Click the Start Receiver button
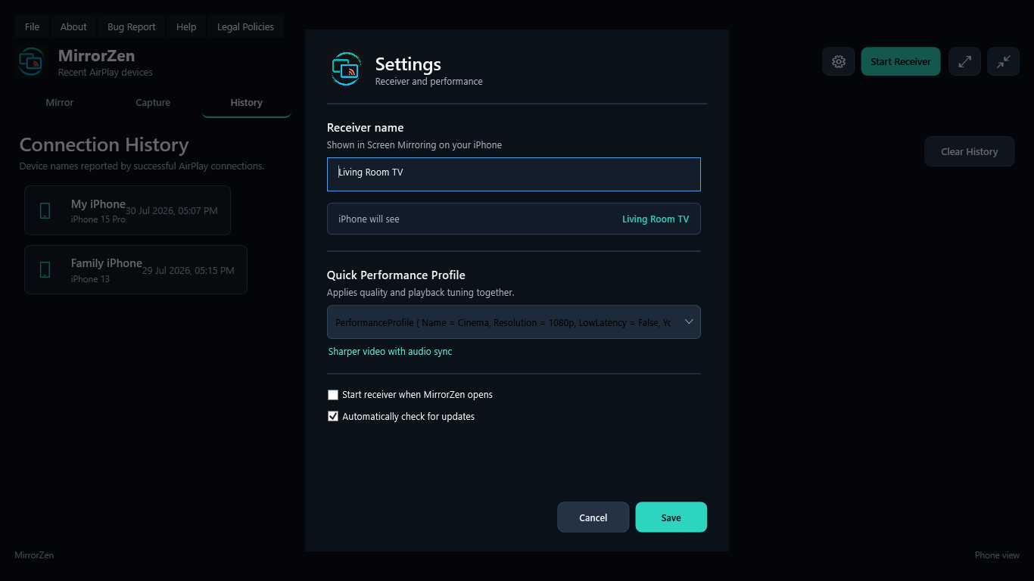The height and width of the screenshot is (581, 1034). coord(901,62)
